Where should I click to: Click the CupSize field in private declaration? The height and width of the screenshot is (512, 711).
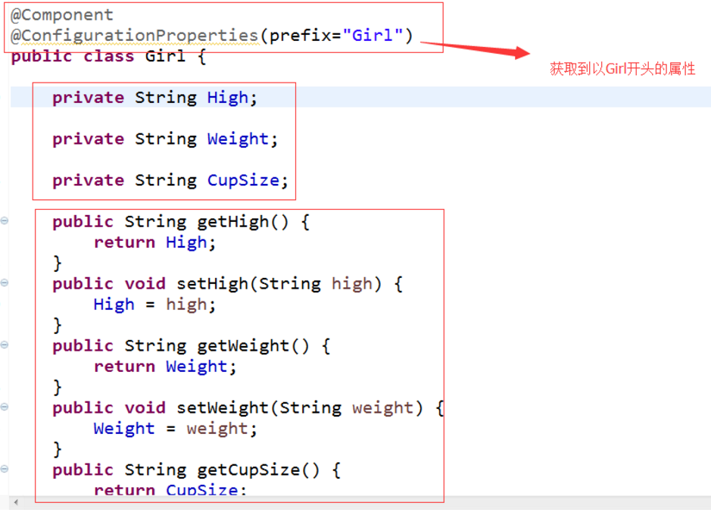(x=244, y=180)
